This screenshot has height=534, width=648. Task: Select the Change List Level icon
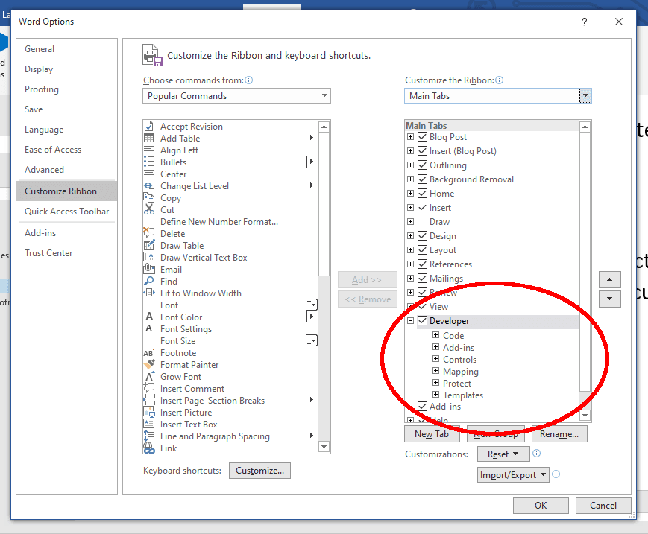(149, 186)
